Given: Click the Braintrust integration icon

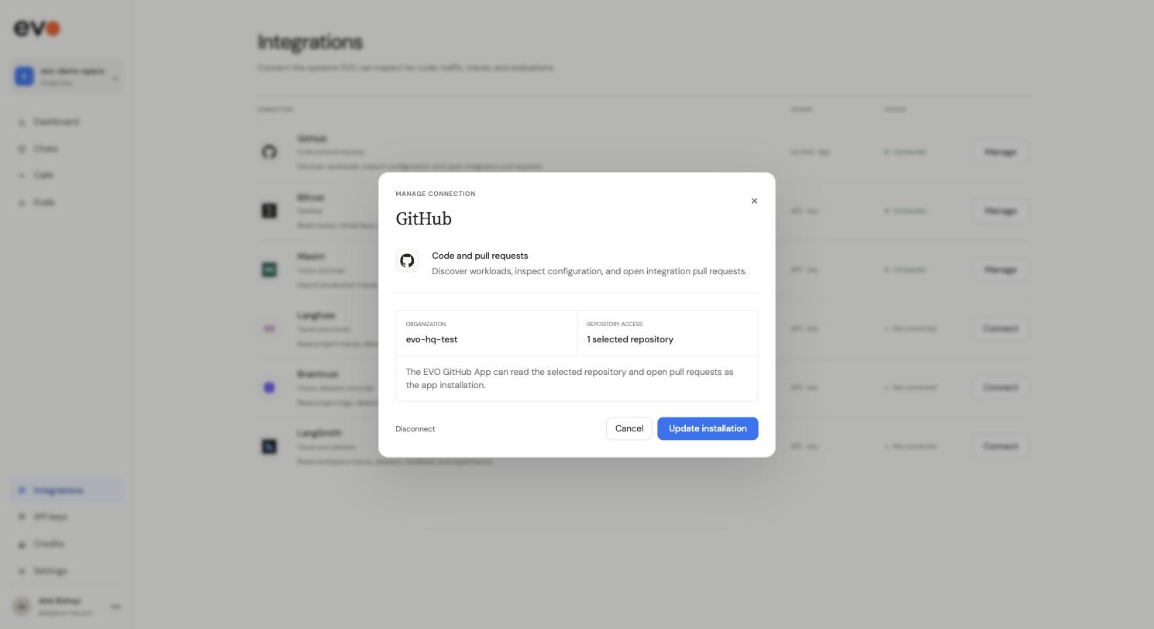Looking at the screenshot, I should pyautogui.click(x=269, y=387).
